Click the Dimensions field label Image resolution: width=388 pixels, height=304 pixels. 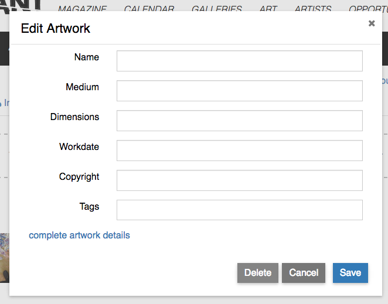pos(74,117)
